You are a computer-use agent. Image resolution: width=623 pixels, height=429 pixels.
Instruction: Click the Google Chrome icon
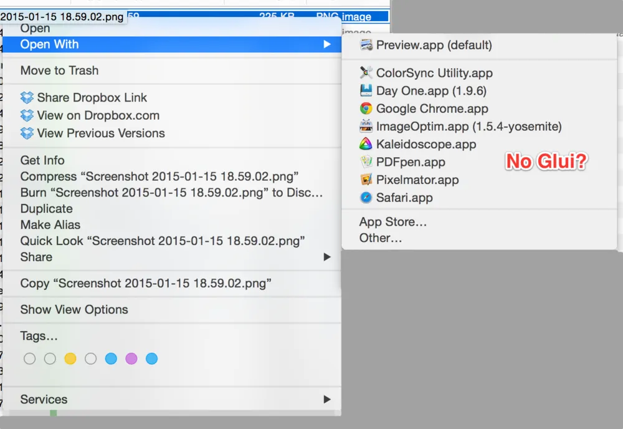click(x=366, y=108)
